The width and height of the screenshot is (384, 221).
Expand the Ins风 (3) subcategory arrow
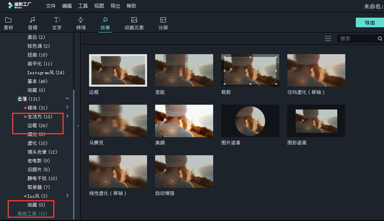click(x=67, y=196)
